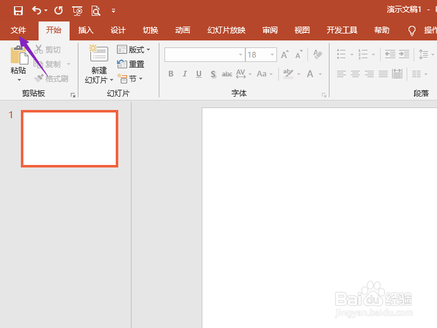
Task: Open the Aa Change Case menu
Action: click(264, 74)
